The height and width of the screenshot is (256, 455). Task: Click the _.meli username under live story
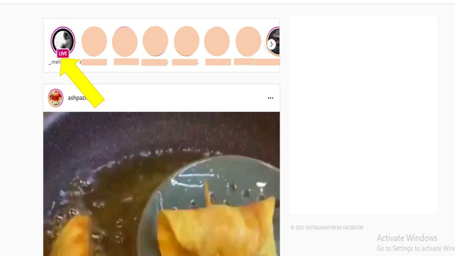pos(55,62)
